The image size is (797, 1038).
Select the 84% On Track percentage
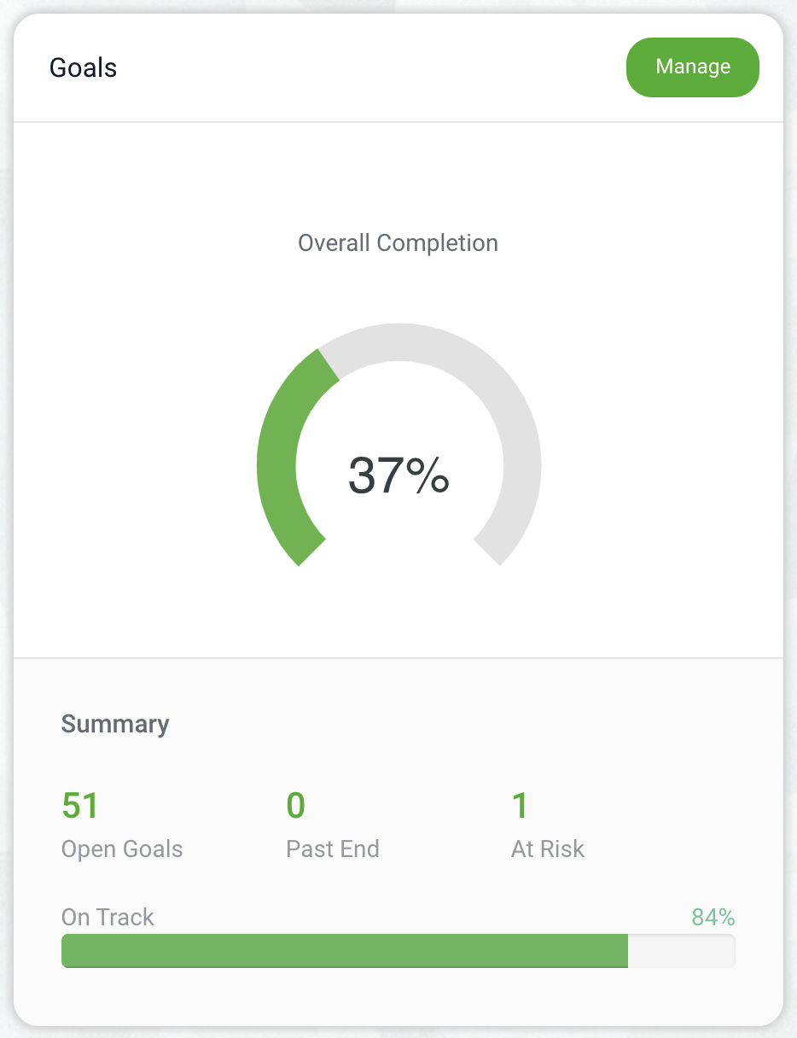[x=713, y=917]
